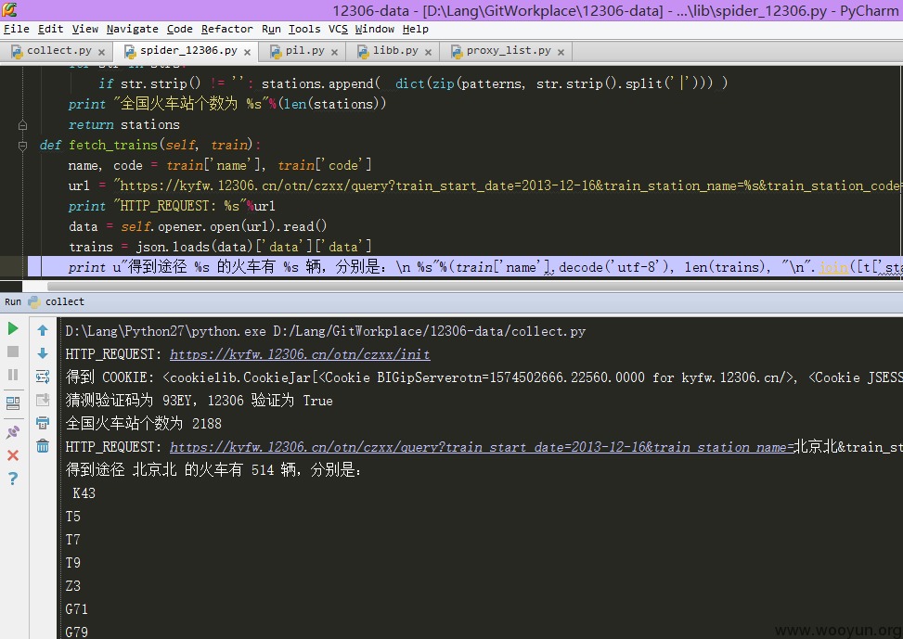
Task: Open Run panel help question mark icon
Action: pos(13,479)
